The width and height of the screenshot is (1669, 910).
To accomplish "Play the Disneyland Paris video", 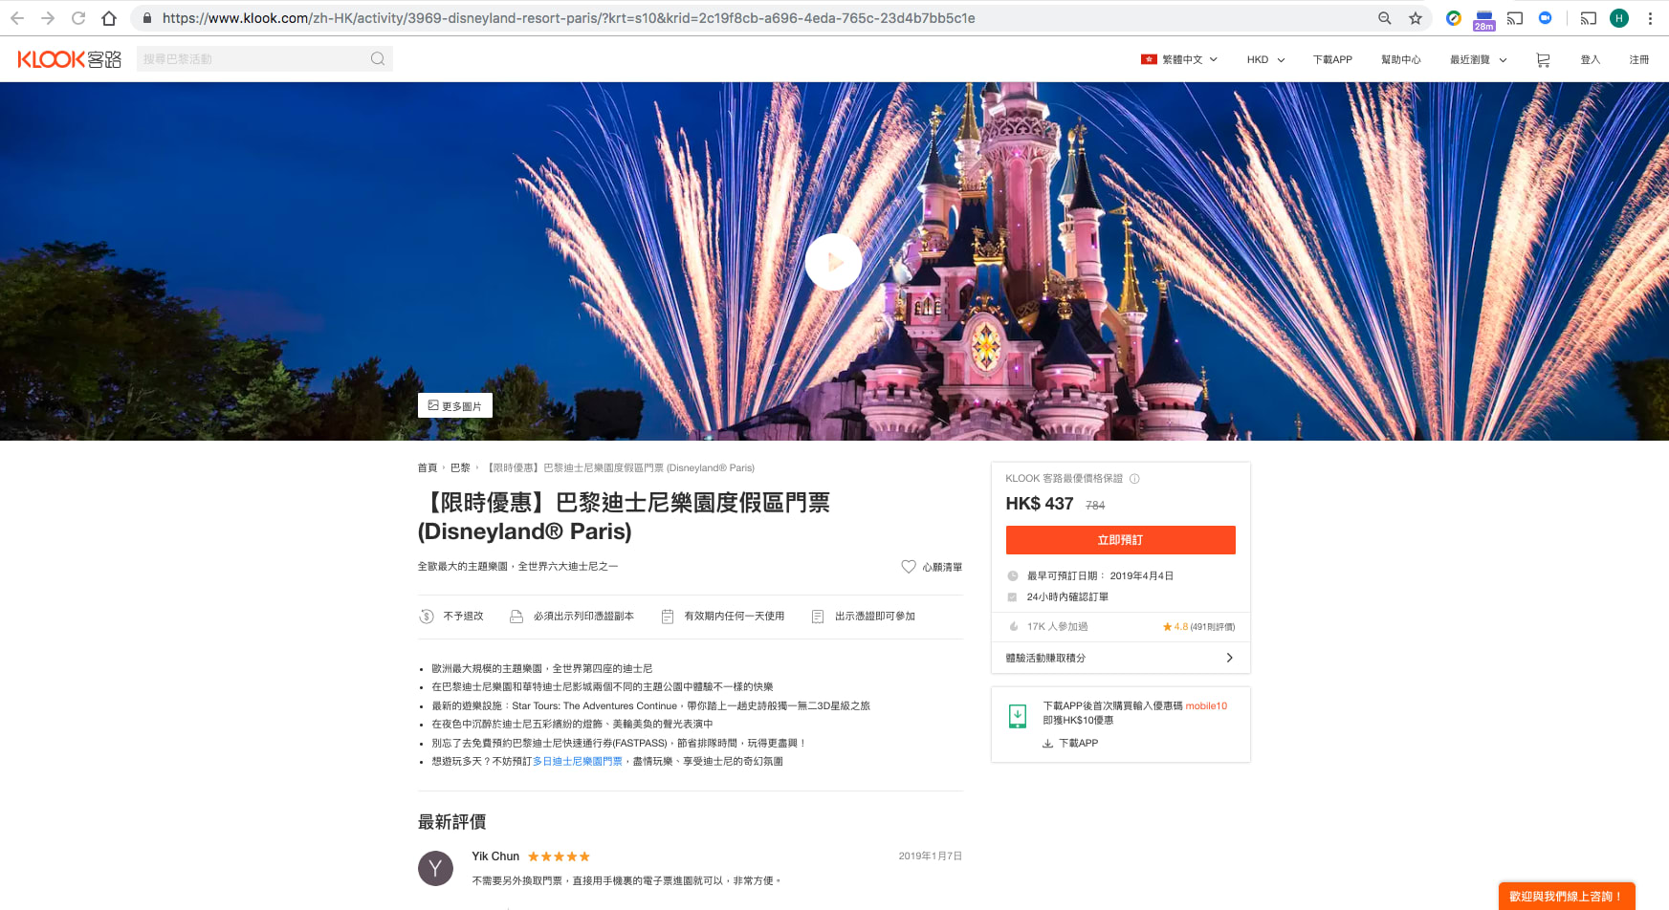I will coord(833,261).
